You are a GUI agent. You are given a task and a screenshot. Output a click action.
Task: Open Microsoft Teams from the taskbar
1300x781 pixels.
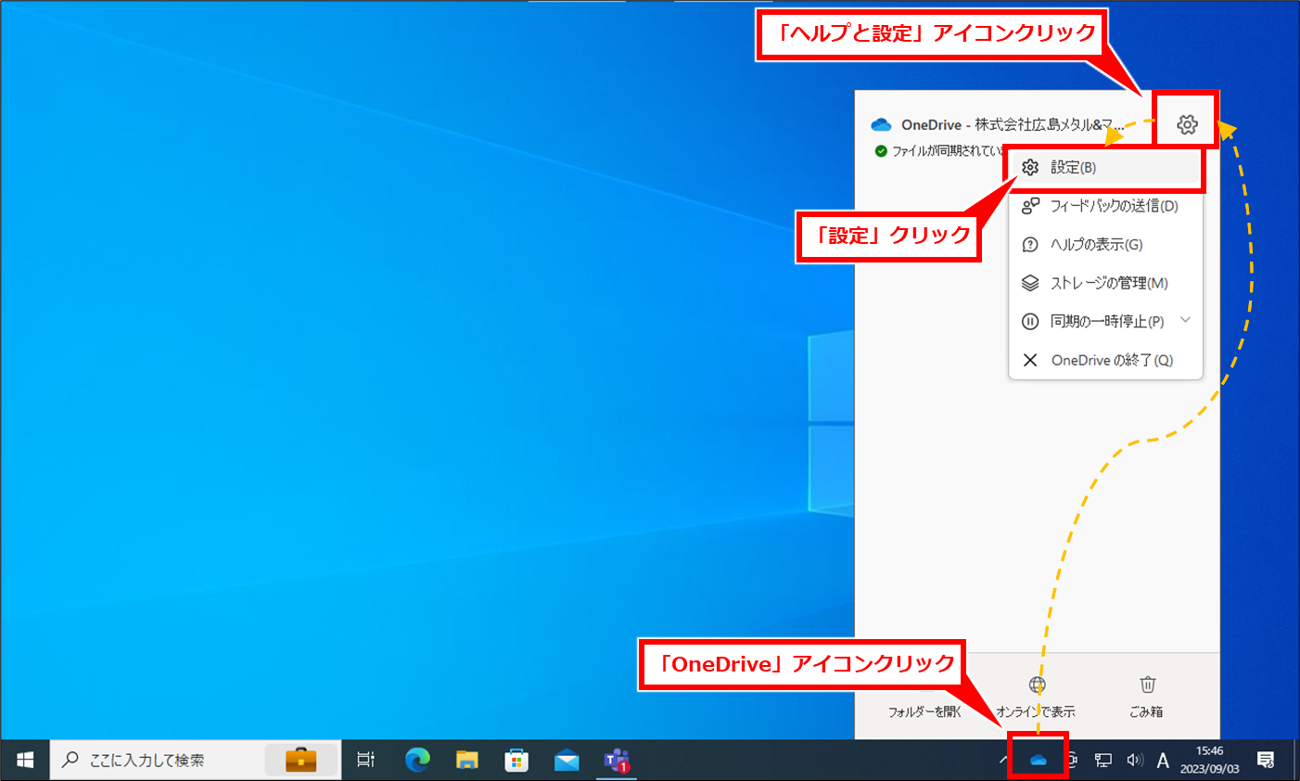click(617, 761)
